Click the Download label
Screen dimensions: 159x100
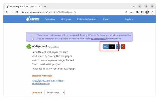coord(37,93)
